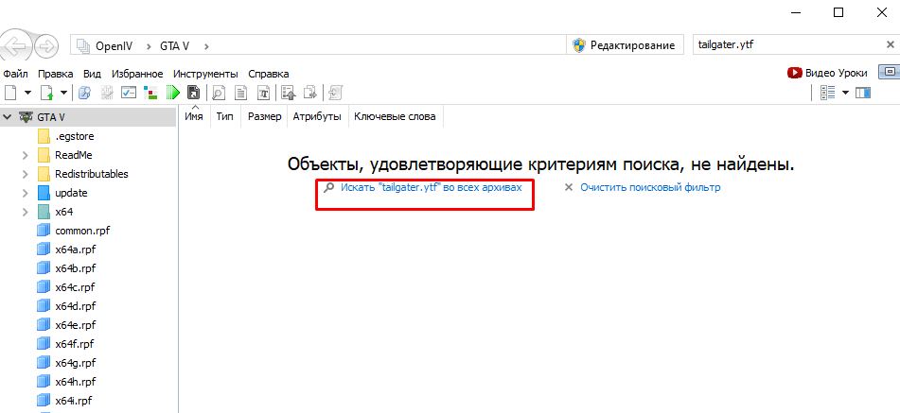Sort by the Размер column header

click(x=265, y=117)
